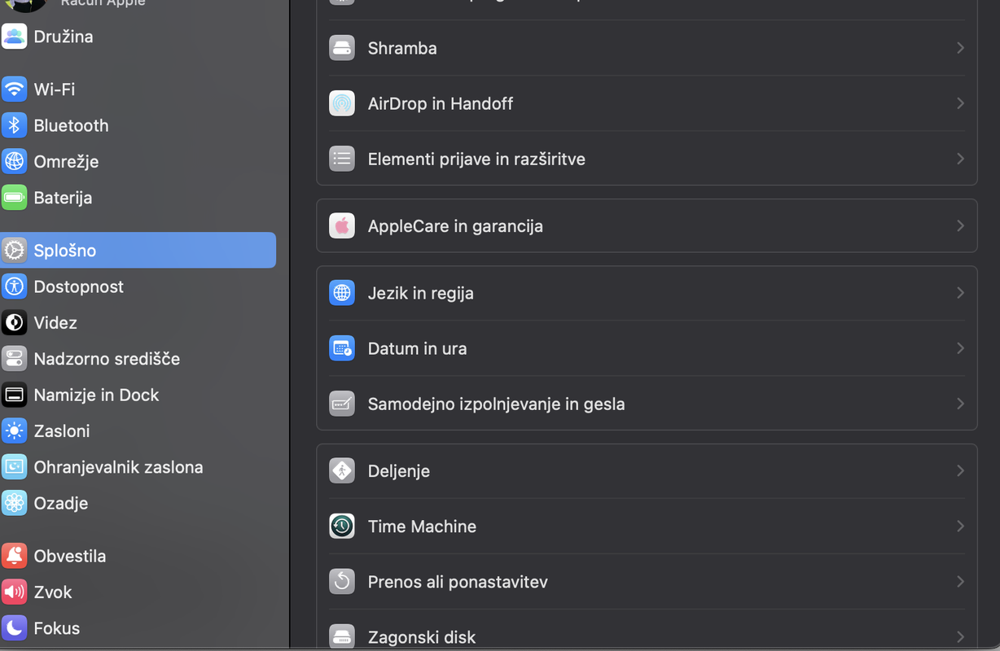The width and height of the screenshot is (1000, 651).
Task: Open AirDrop in Handoff via chevron
Action: pyautogui.click(x=960, y=103)
